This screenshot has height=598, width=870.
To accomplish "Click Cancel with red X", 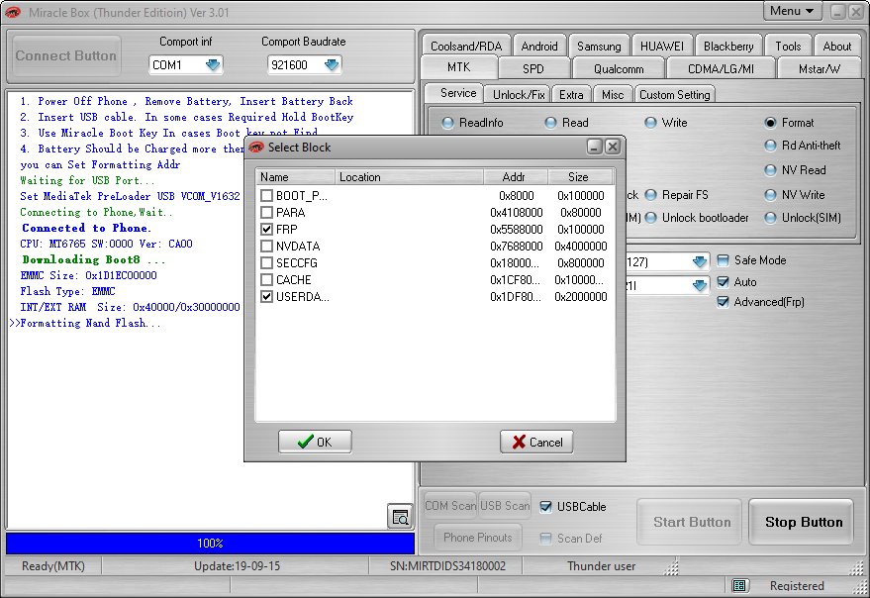I will (536, 442).
